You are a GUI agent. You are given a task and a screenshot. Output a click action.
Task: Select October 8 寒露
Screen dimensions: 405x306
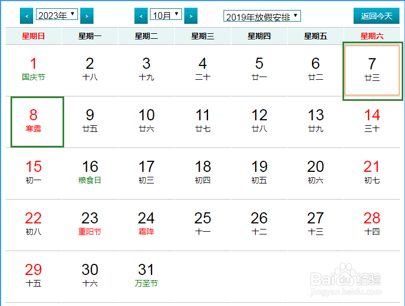coord(37,122)
